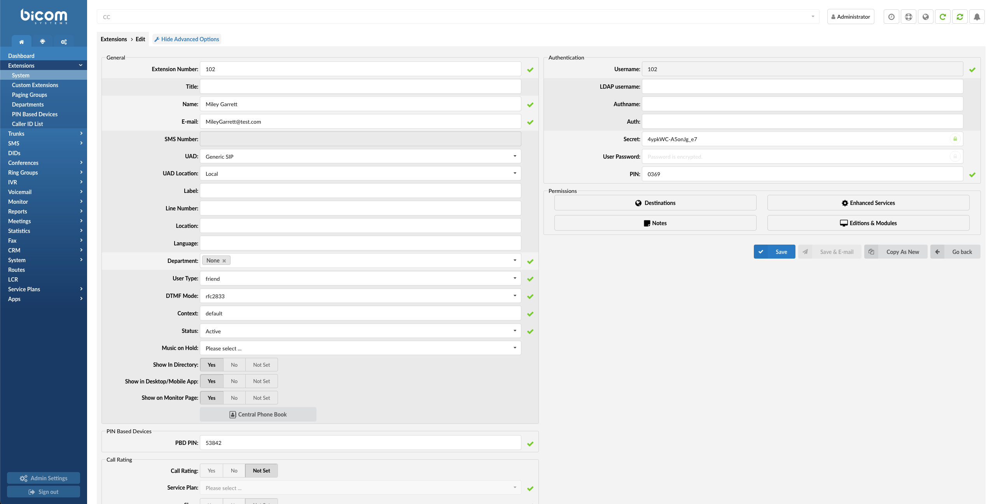Click the Administrator user button
Image resolution: width=991 pixels, height=504 pixels.
pos(851,17)
